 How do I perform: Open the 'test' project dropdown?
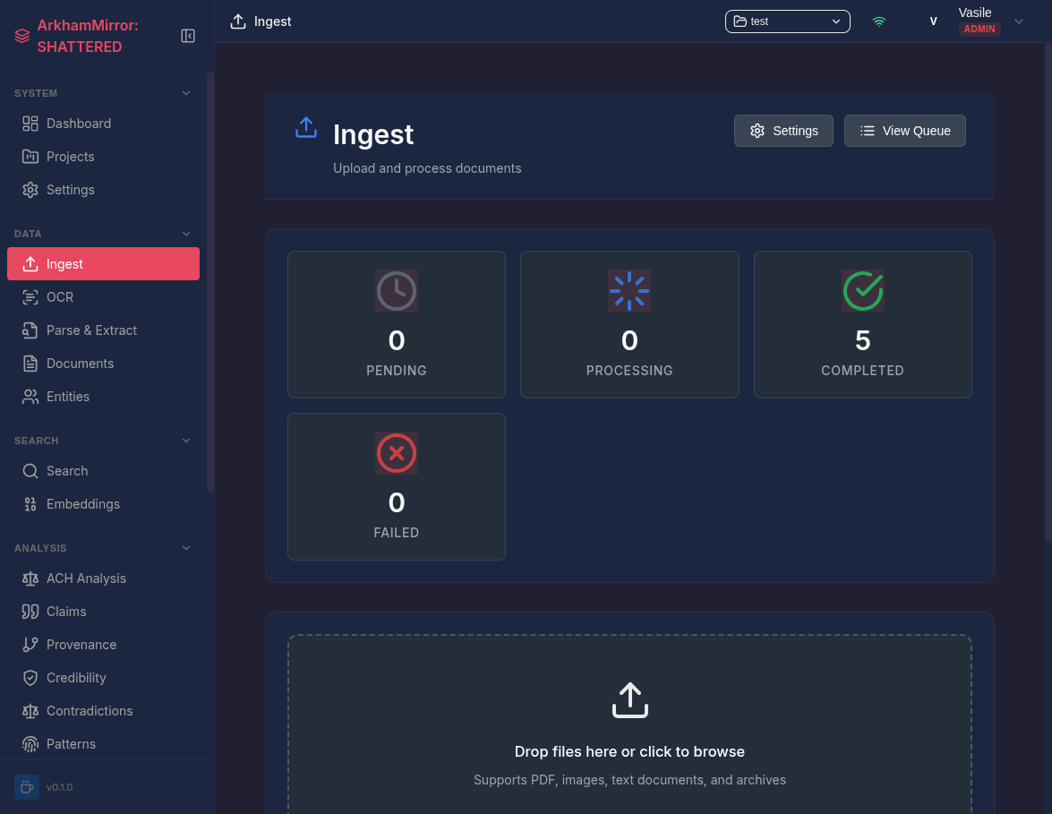tap(788, 21)
